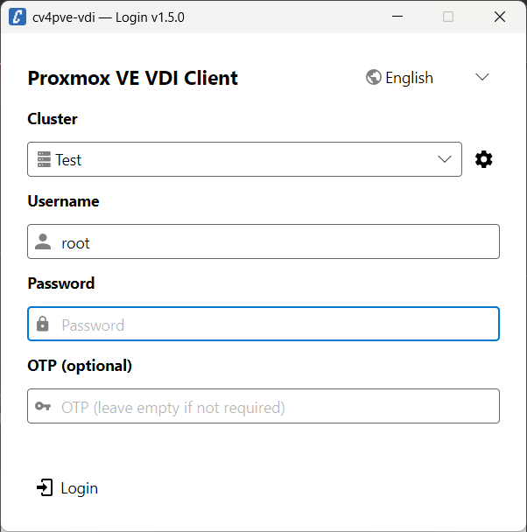Open cluster settings via gear icon
The height and width of the screenshot is (532, 527).
[483, 159]
